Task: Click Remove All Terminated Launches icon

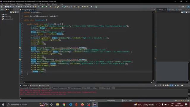Action: pyautogui.click(x=160, y=85)
